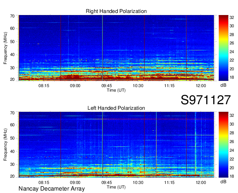Image resolution: width=238 pixels, height=193 pixels.
Task: Click the 09:45 tick of the left-handed plot
Action: click(x=106, y=182)
